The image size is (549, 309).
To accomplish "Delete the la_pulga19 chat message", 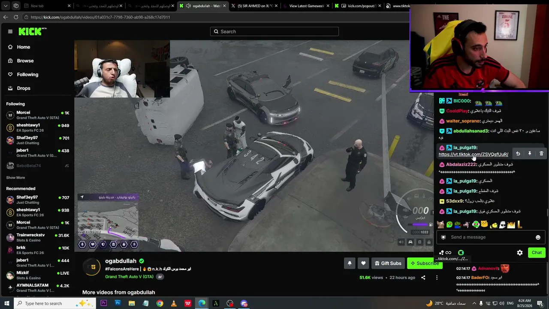I will (541, 154).
